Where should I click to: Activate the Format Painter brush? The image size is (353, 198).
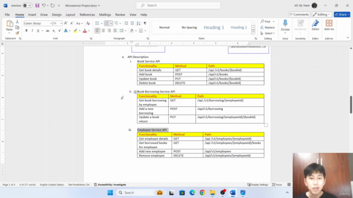pyautogui.click(x=17, y=33)
